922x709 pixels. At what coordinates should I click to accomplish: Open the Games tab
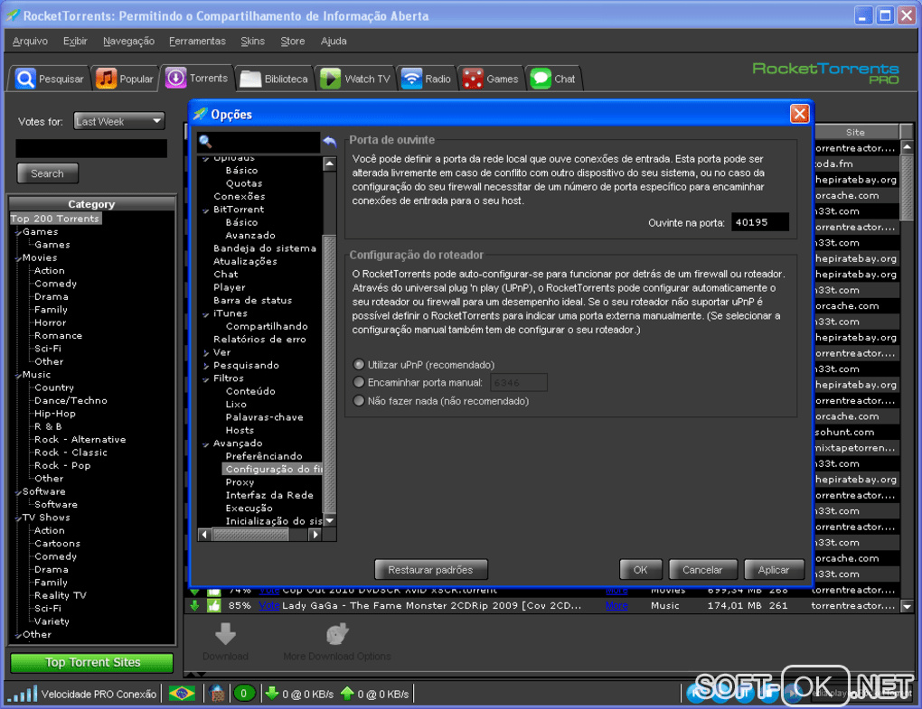(491, 79)
